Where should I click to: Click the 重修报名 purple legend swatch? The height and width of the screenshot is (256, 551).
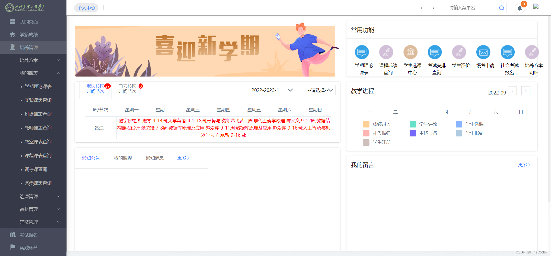point(413,133)
